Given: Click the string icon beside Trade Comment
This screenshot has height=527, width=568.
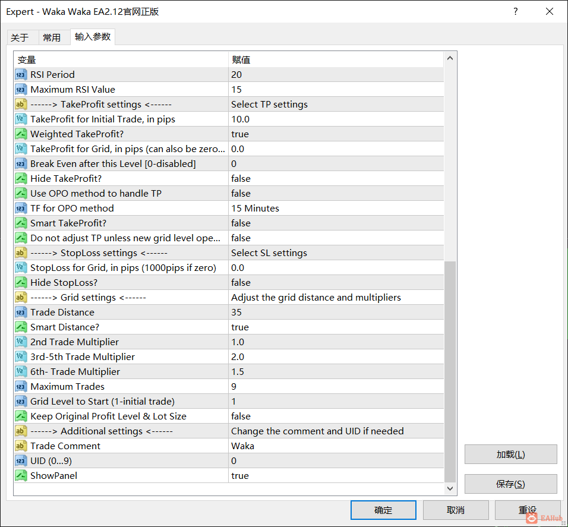Looking at the screenshot, I should (x=21, y=446).
